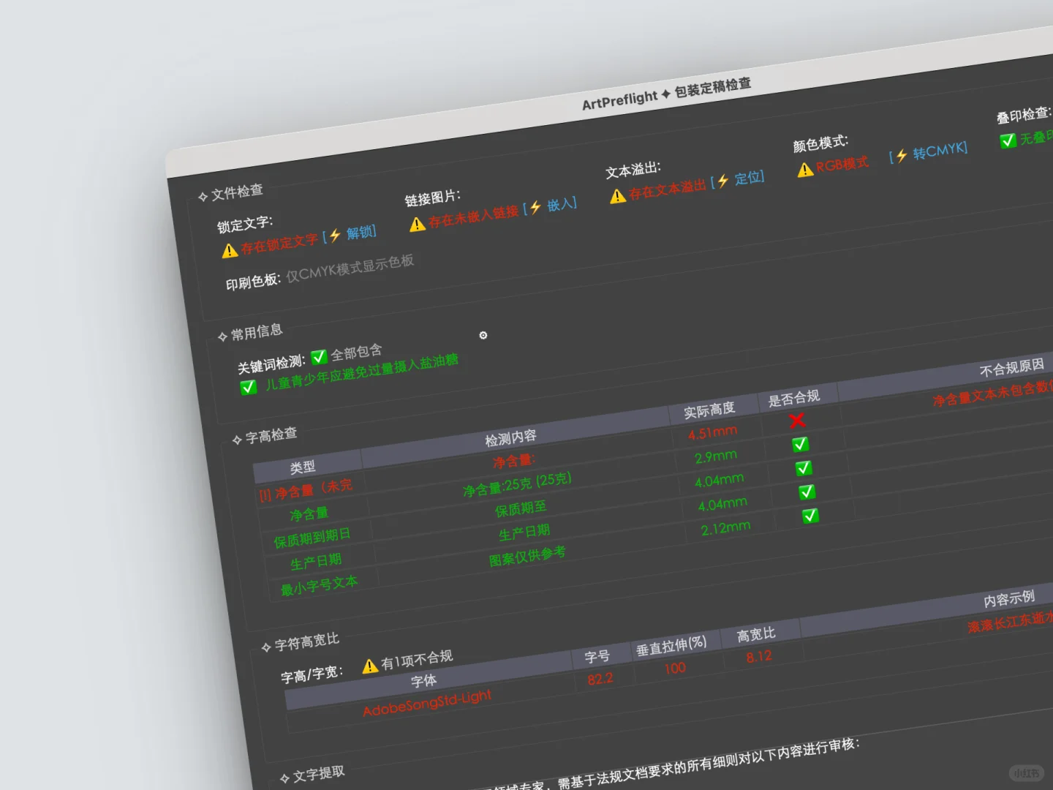Click the 存在锁定文字 warning text
Viewport: 1053px width, 790px height.
[x=279, y=244]
